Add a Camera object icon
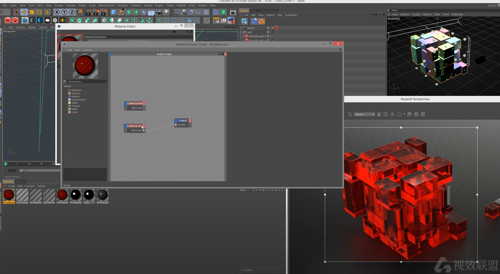Image resolution: width=500 pixels, height=274 pixels. coord(159,12)
